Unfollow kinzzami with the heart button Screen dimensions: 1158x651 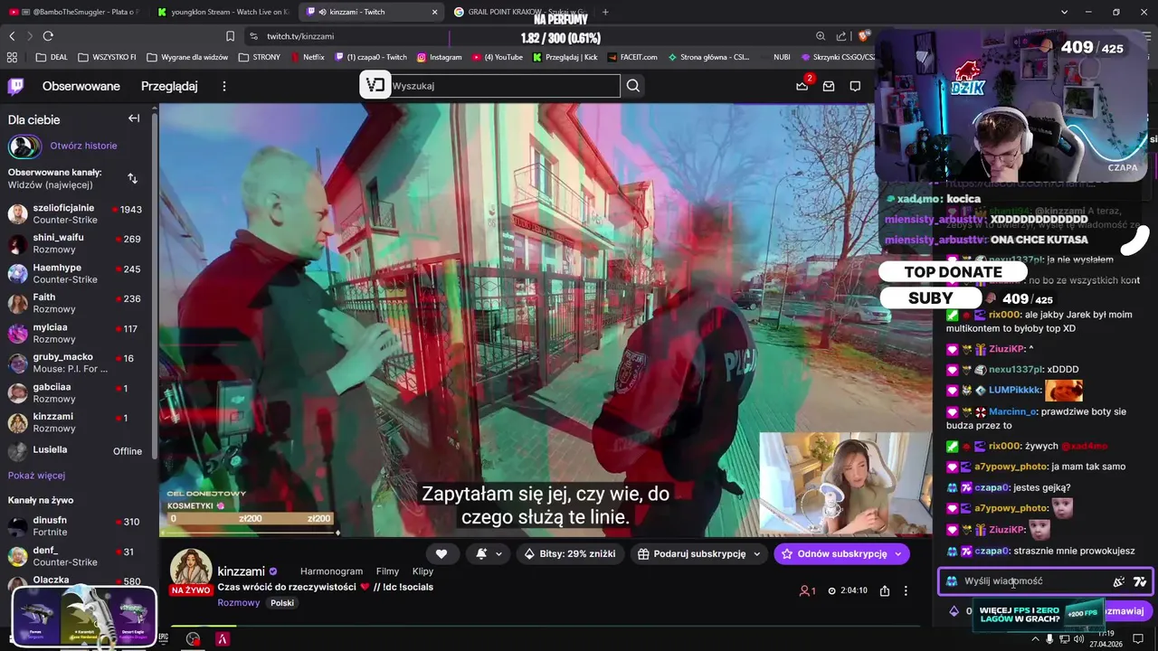click(441, 553)
